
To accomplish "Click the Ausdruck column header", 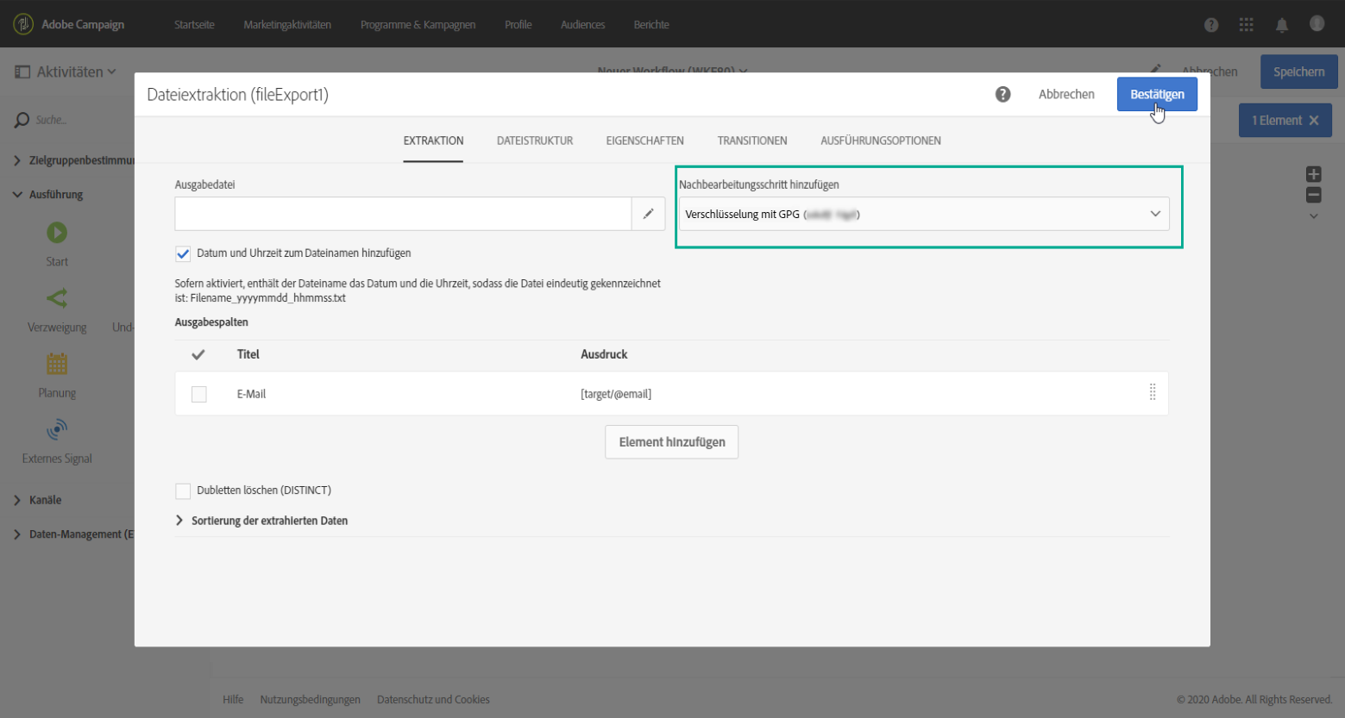I will tap(604, 354).
